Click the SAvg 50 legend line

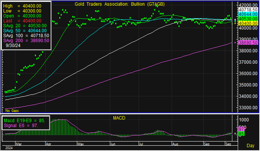tap(25, 31)
